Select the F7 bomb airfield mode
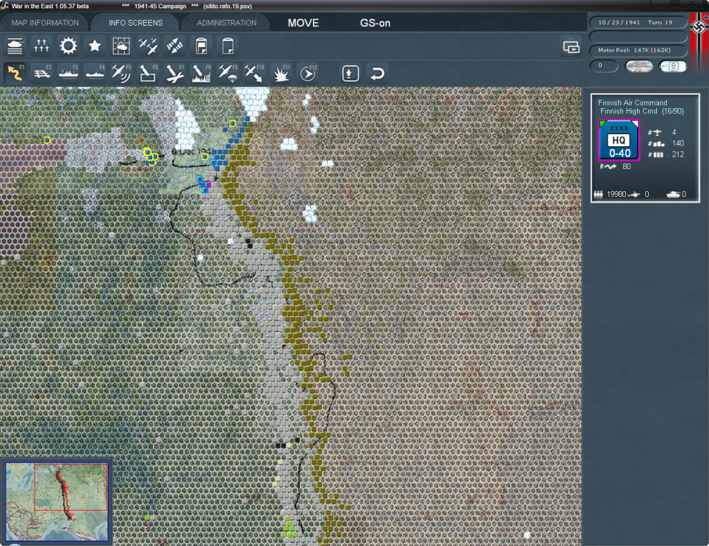This screenshot has width=709, height=546. [x=174, y=73]
